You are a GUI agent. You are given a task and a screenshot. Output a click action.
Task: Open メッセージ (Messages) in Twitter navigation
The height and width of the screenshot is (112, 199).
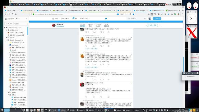[x=84, y=19]
